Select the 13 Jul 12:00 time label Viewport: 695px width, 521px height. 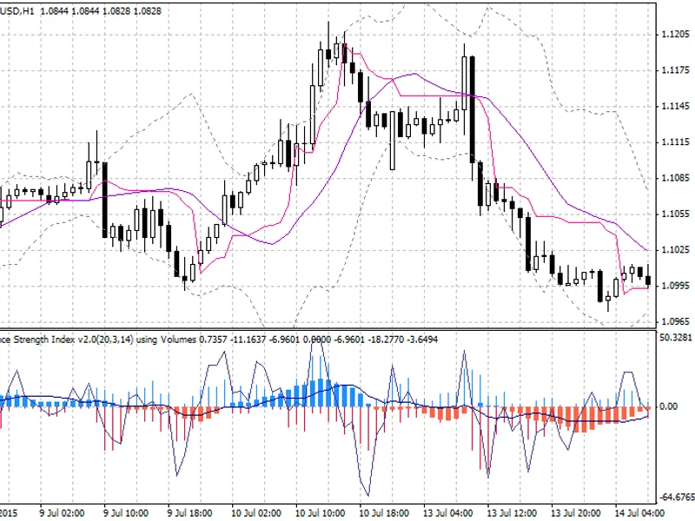point(512,513)
